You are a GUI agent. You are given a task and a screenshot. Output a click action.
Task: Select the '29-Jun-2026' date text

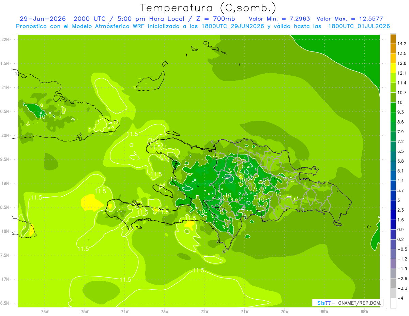[x=43, y=19]
